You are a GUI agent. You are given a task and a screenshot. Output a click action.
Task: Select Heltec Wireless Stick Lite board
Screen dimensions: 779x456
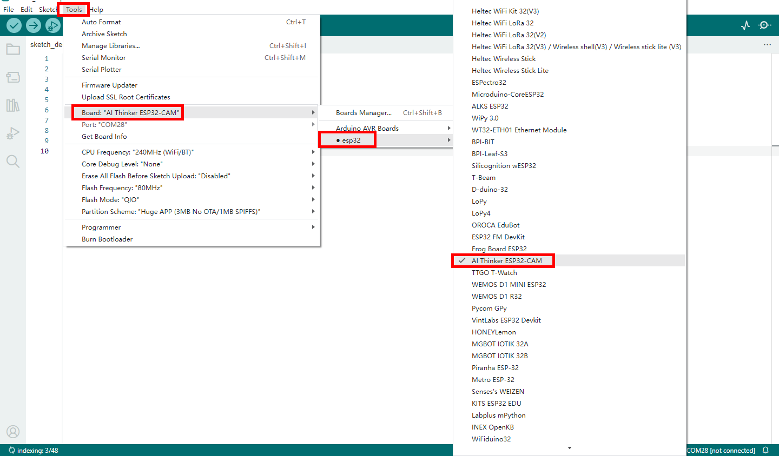click(x=570, y=71)
